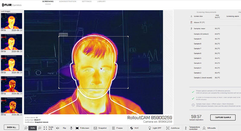This screenshot has height=131, width=241.
Task: Toggle the Silhouette overlay
Action: [209, 128]
